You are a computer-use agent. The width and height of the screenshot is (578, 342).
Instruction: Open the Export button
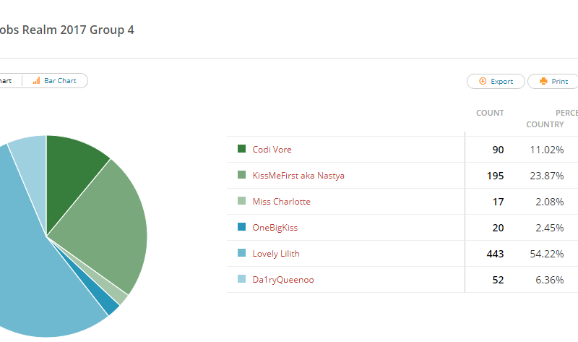(x=496, y=81)
